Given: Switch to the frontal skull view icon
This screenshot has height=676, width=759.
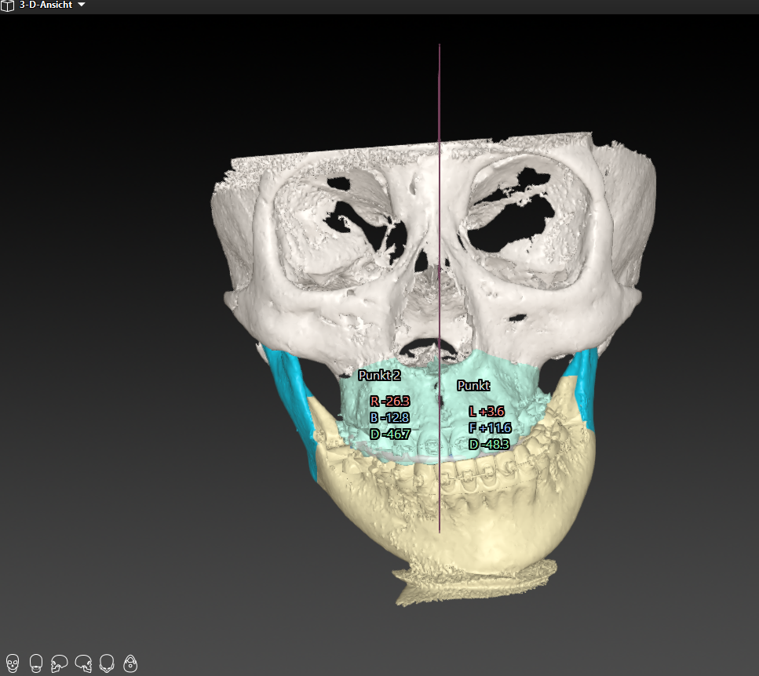Looking at the screenshot, I should (12, 664).
